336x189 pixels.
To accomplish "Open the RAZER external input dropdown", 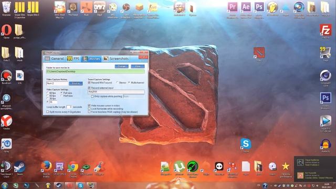I will tap(116, 92).
